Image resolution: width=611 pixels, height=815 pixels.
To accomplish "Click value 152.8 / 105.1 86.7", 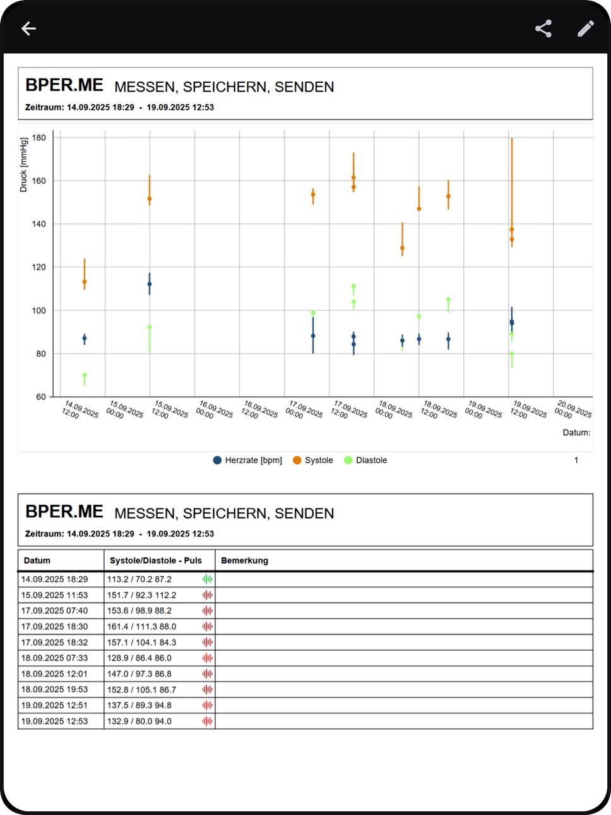I will (141, 690).
